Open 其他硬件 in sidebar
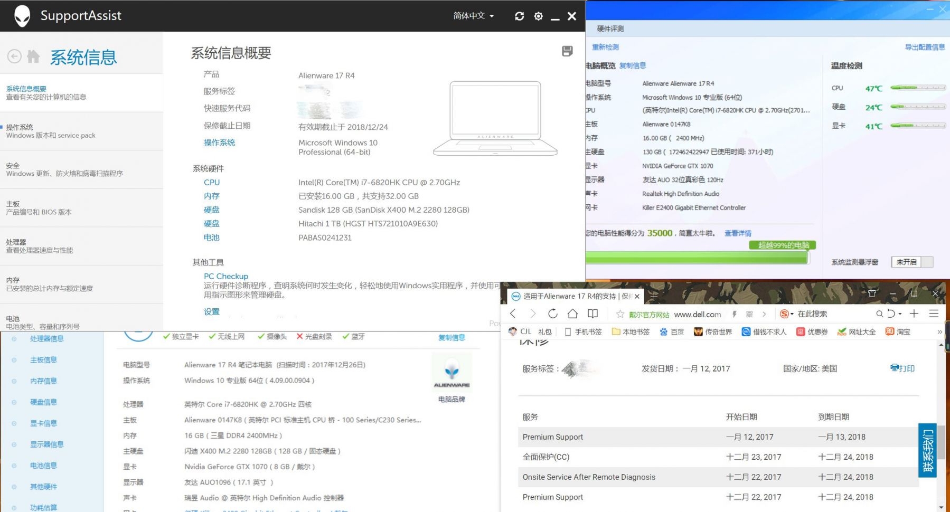 click(x=43, y=487)
